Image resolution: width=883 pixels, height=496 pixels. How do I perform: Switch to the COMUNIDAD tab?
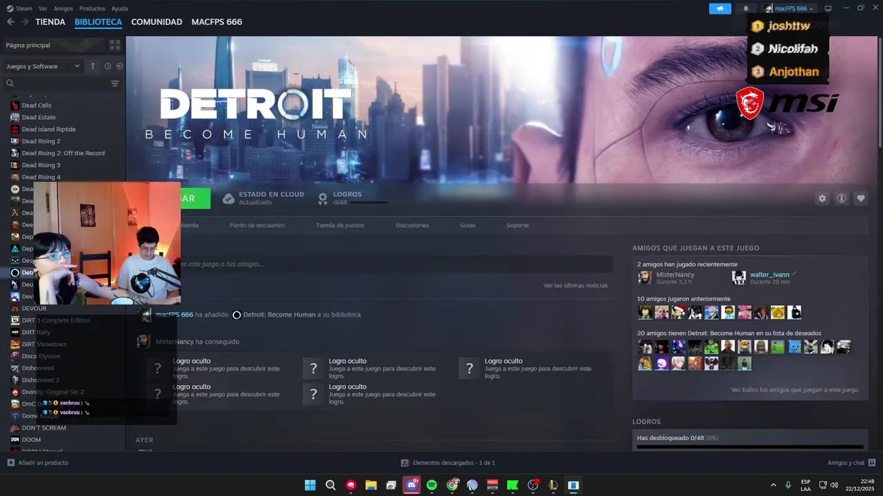click(157, 22)
